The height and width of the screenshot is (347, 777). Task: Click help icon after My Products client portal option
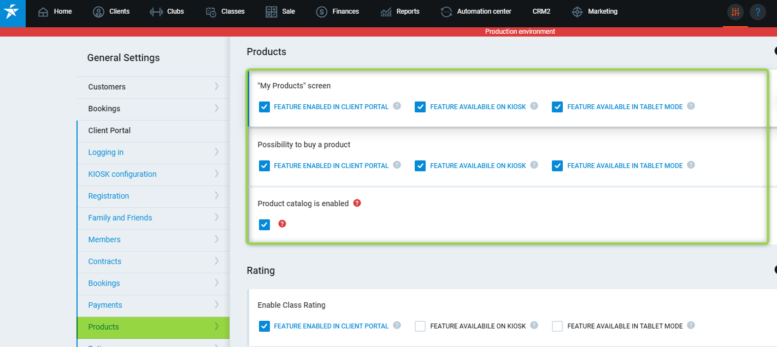(397, 106)
